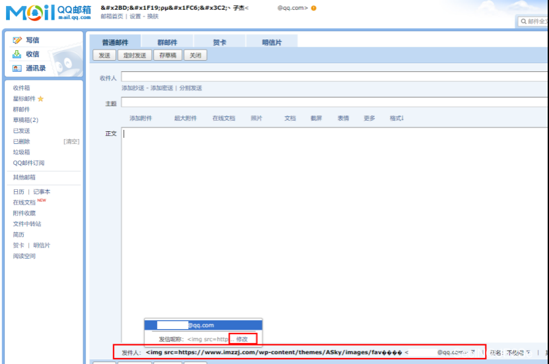Click the 定时发送 scheduled send button
The image size is (549, 364).
coord(135,55)
